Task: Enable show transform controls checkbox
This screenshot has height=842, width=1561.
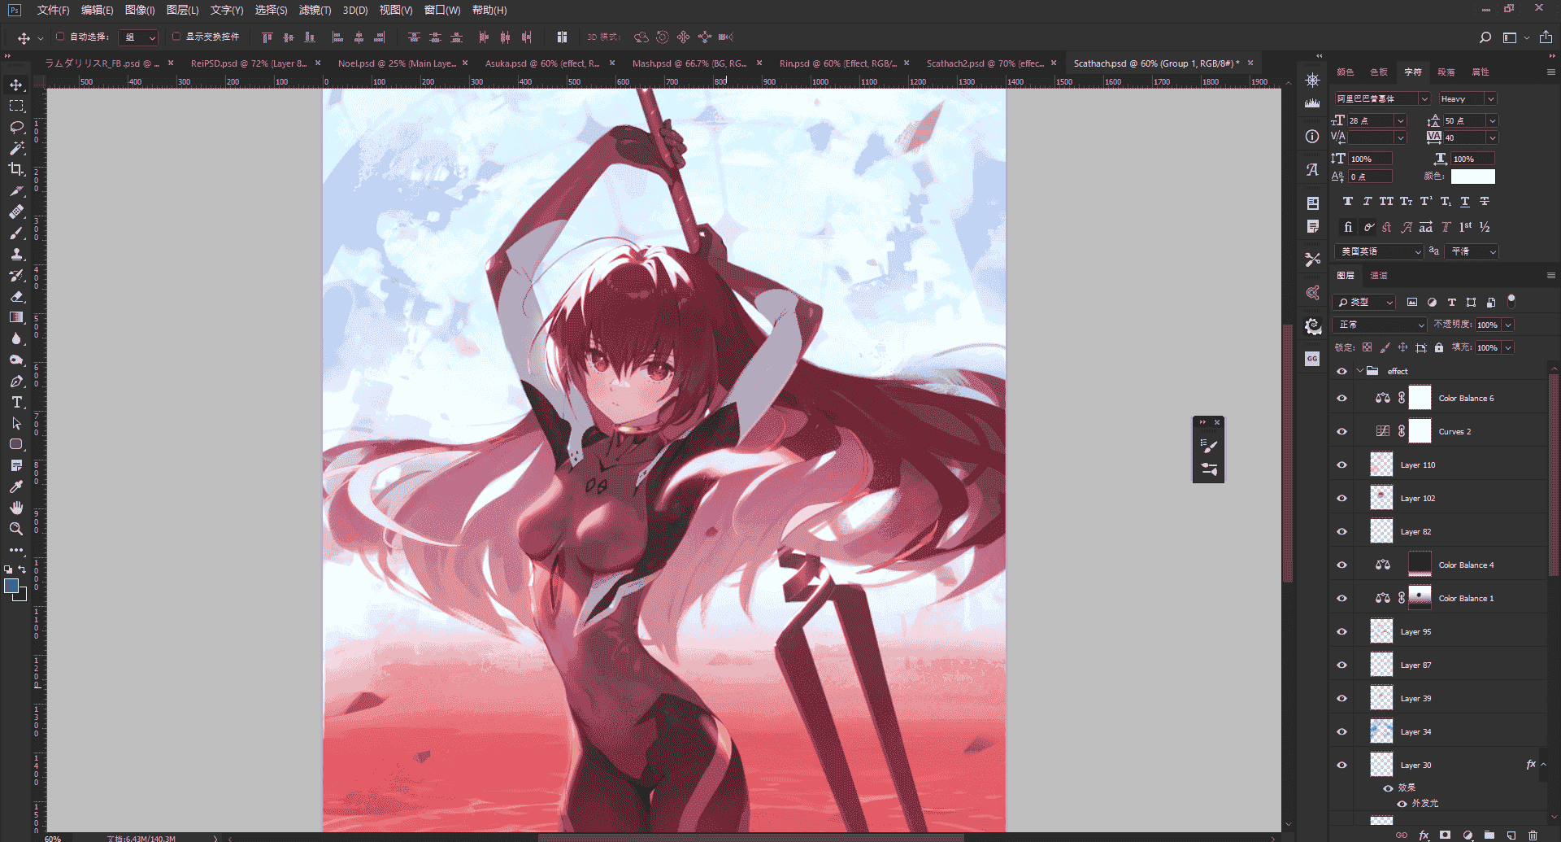Action: [x=176, y=37]
